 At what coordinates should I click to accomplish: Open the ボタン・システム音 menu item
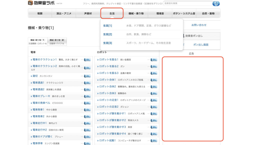click(184, 13)
